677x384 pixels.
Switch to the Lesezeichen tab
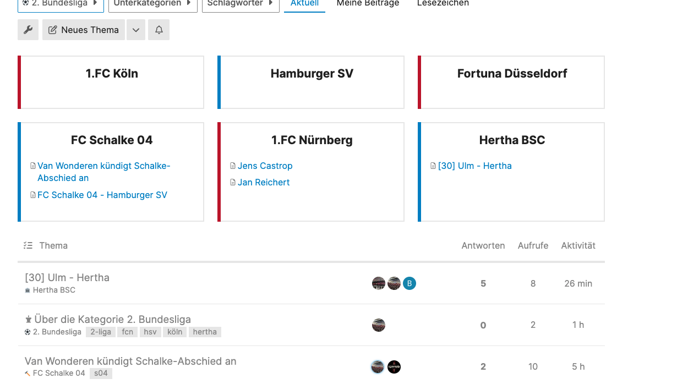click(443, 3)
